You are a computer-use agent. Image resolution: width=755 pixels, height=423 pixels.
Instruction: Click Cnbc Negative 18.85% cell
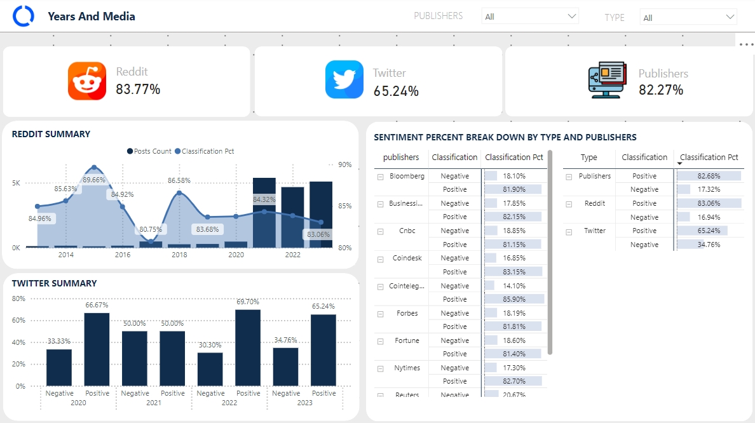tap(514, 231)
